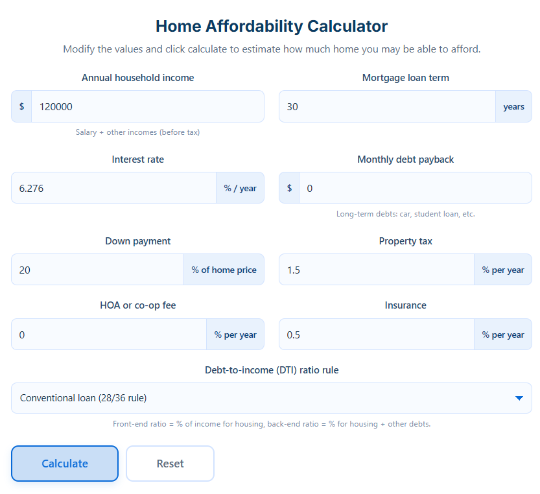Click the Annual household income input field
540x494 pixels.
[x=149, y=106]
